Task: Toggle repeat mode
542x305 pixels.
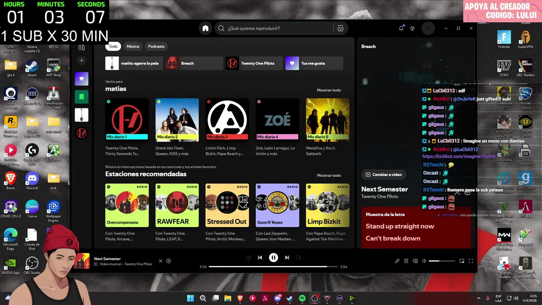Action: (299, 258)
